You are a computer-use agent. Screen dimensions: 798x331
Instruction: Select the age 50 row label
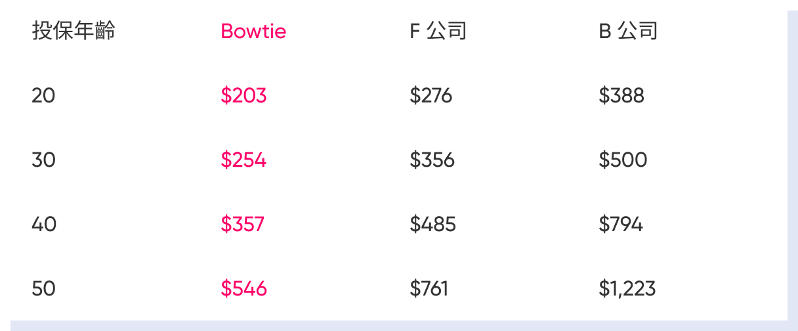43,289
